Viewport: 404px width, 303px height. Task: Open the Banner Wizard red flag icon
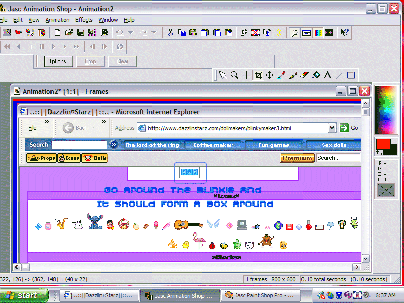(x=19, y=32)
